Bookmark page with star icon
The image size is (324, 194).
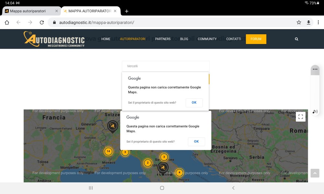[x=299, y=22]
